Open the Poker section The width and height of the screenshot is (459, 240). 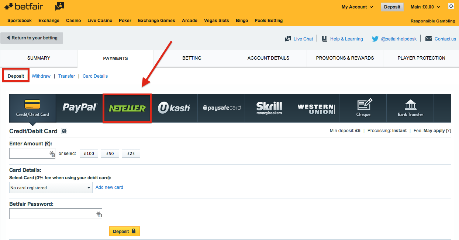pos(125,21)
